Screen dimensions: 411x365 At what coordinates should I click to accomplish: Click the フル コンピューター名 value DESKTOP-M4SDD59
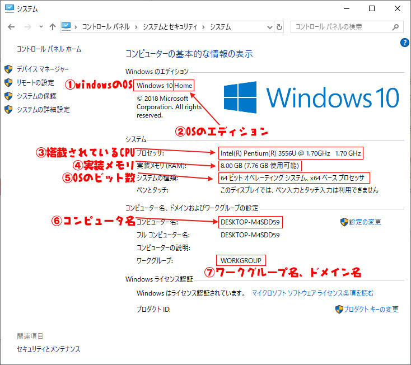(250, 235)
